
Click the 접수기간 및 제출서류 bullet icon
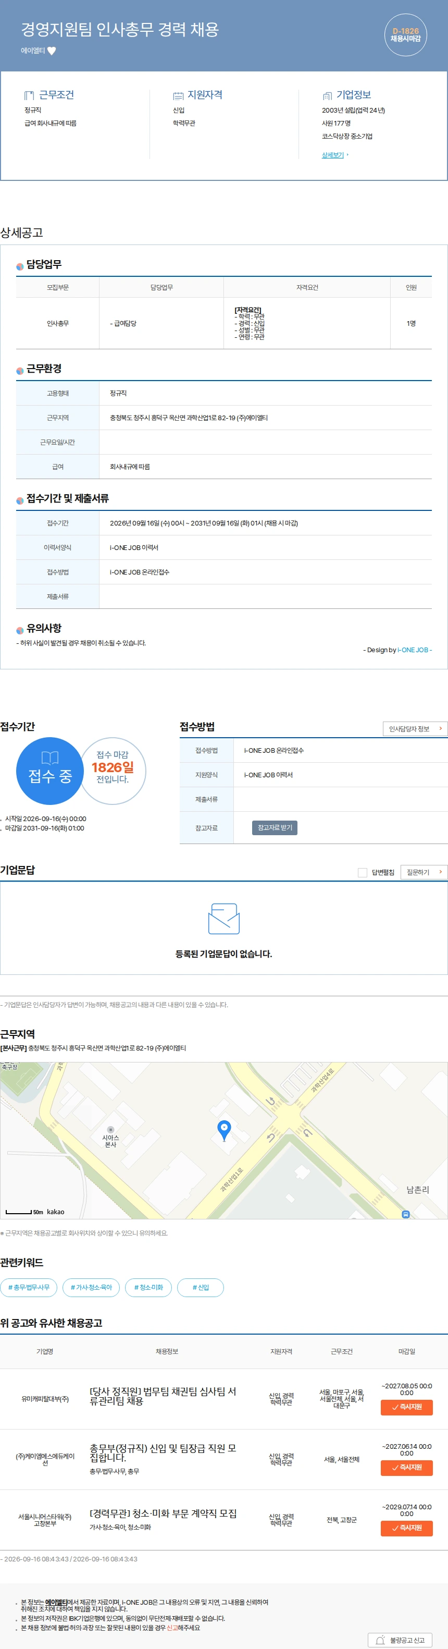(x=20, y=500)
